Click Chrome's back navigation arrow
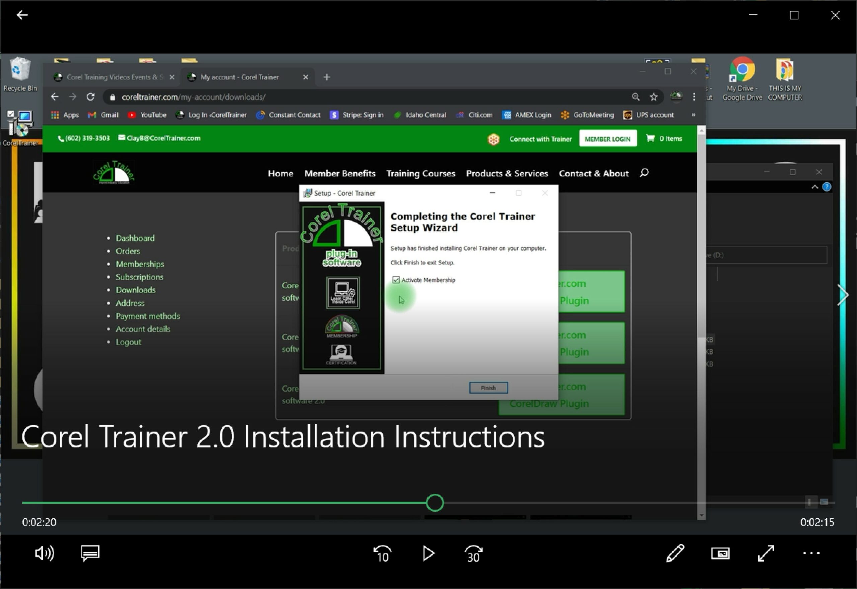The width and height of the screenshot is (857, 589). point(55,97)
